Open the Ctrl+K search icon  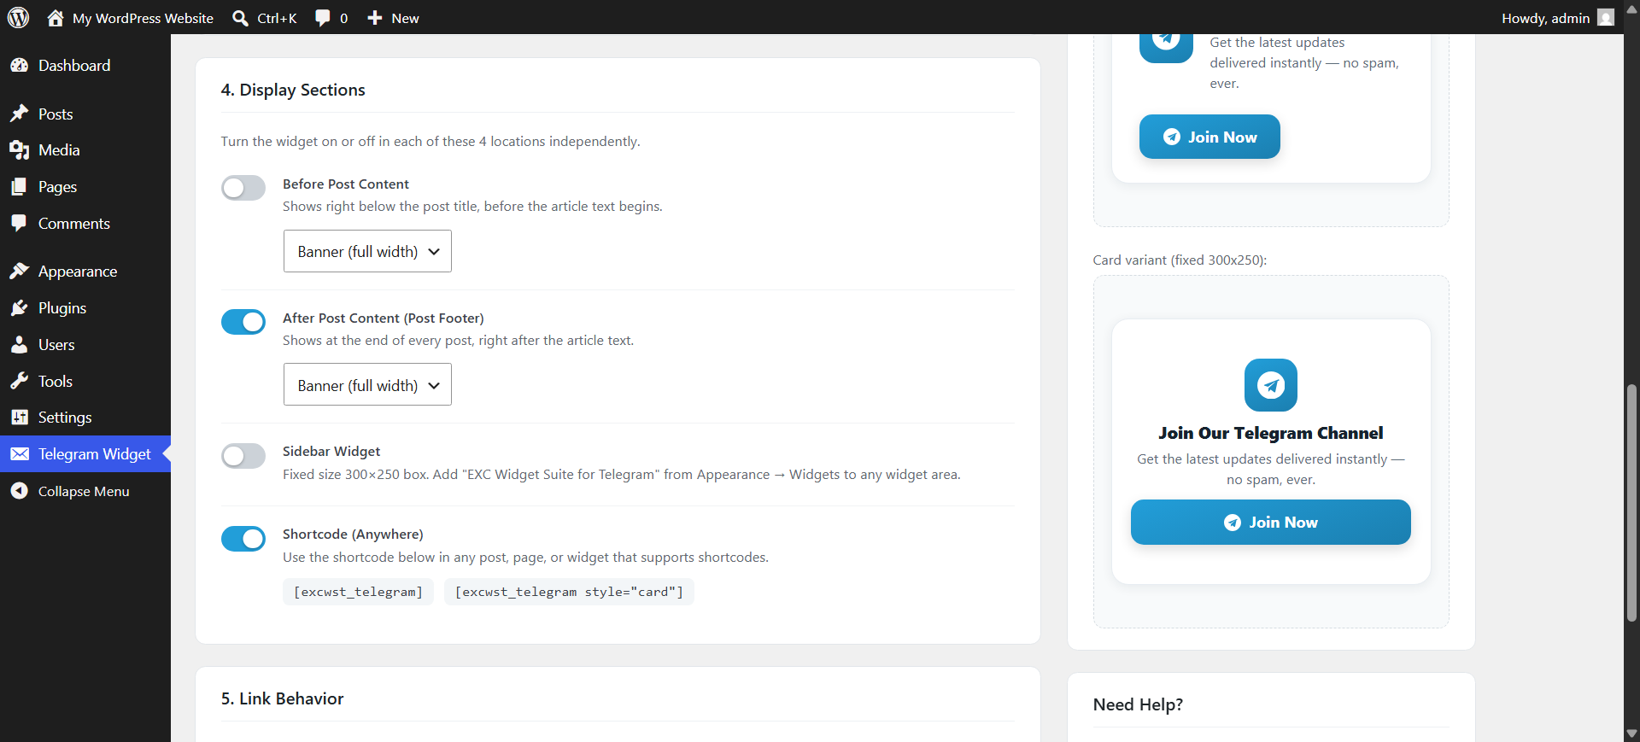[x=241, y=18]
